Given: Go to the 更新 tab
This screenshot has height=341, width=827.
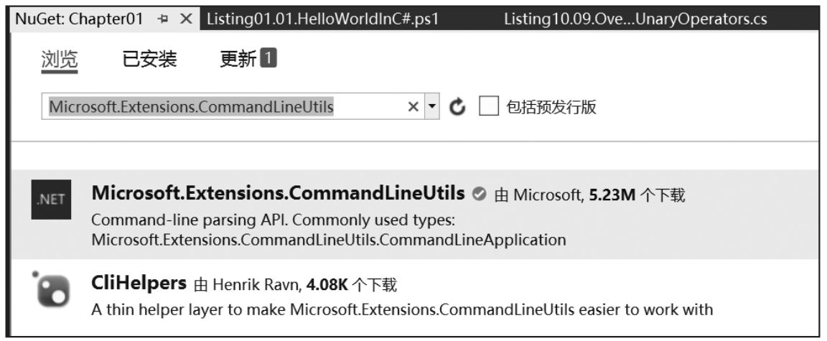Looking at the screenshot, I should (238, 60).
